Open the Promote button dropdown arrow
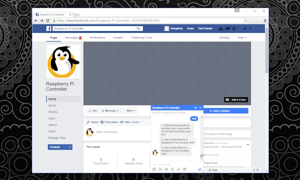 (x=70, y=147)
